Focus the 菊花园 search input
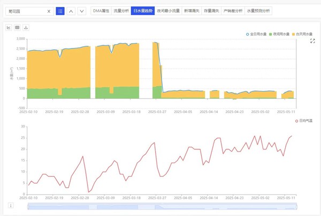Screen dimensions: 321x216 pos(27,11)
